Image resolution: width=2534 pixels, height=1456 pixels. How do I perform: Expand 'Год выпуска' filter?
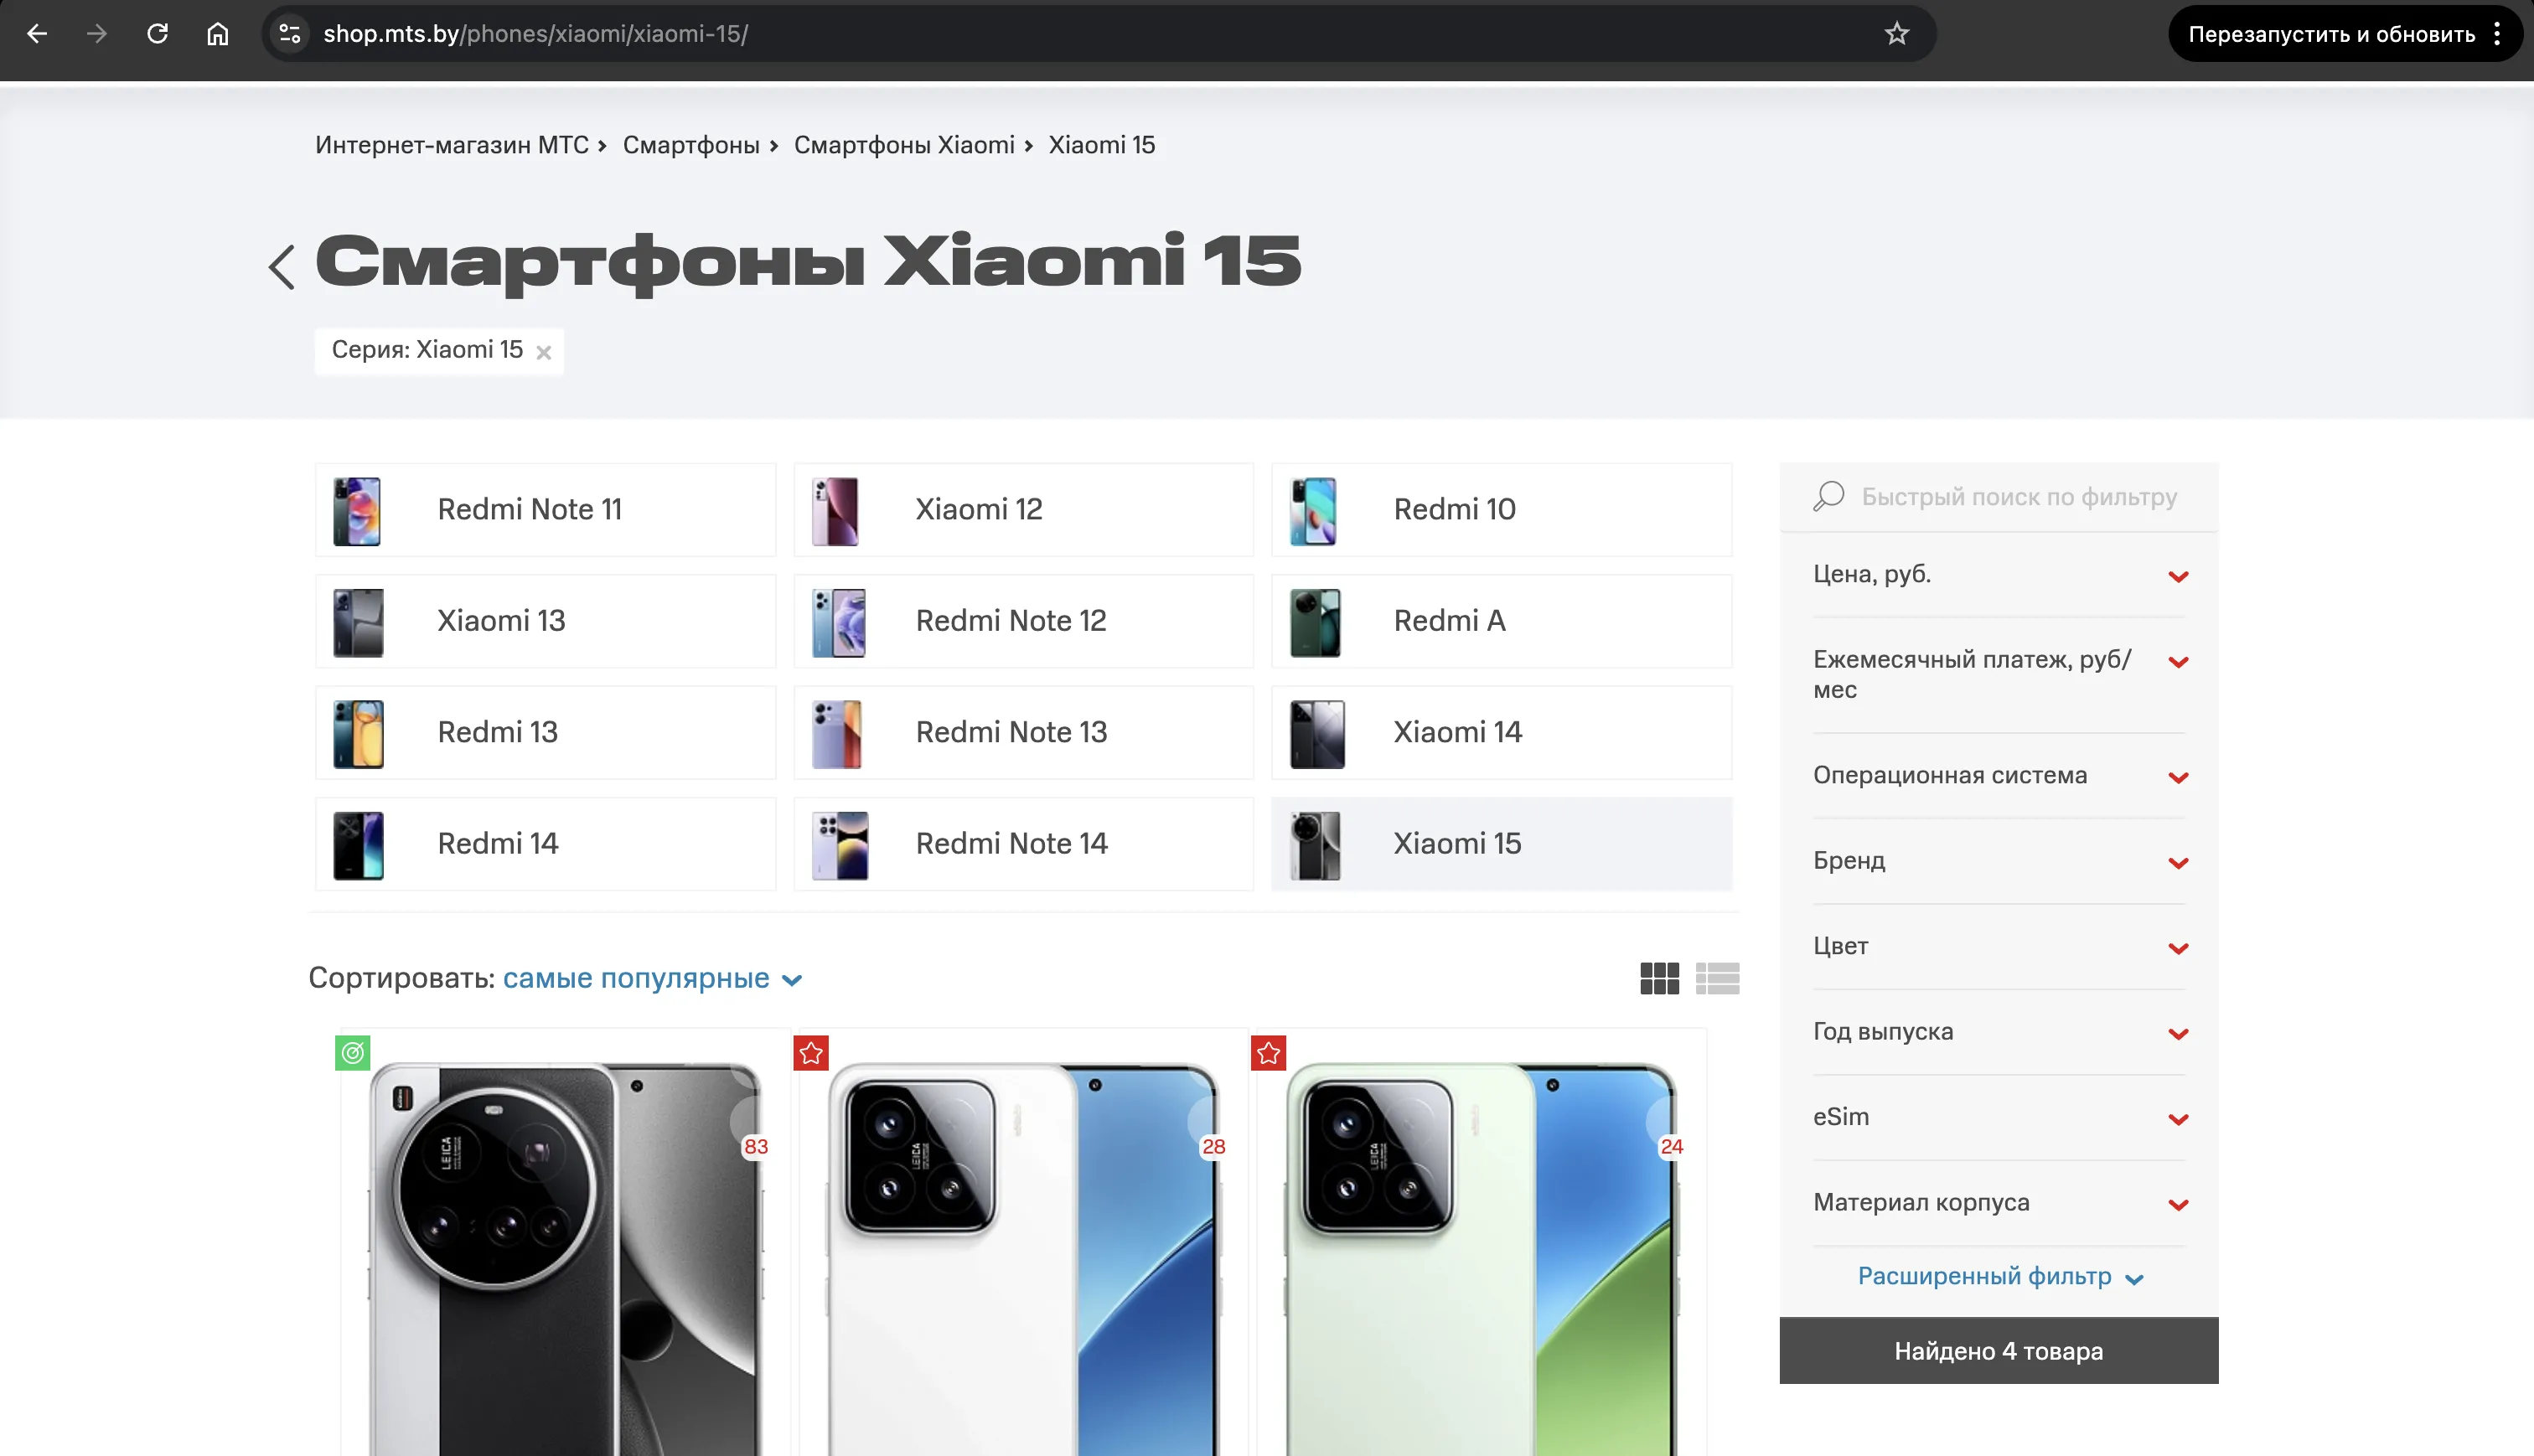click(x=1999, y=1032)
